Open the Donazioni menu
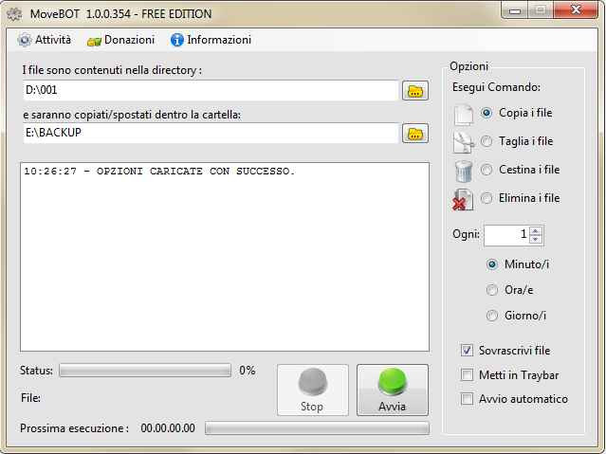This screenshot has width=606, height=454. tap(121, 40)
